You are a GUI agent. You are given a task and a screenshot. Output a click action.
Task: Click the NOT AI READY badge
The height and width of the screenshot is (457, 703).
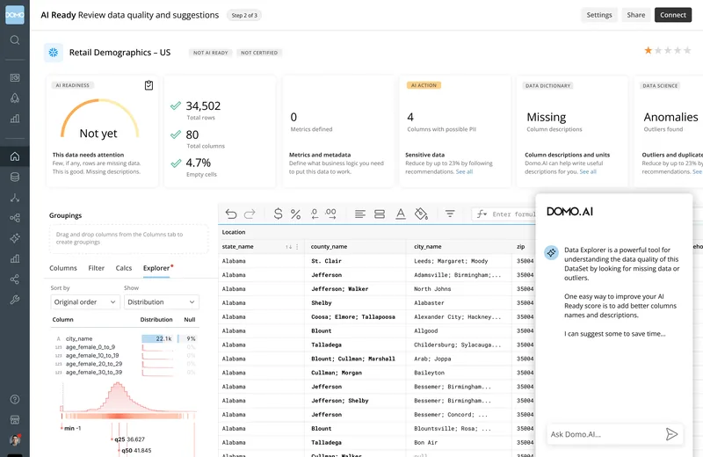[210, 53]
